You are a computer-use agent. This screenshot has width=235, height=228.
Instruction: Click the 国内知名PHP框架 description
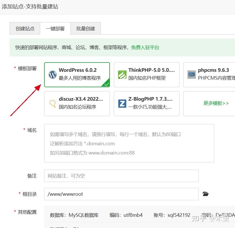[147, 78]
